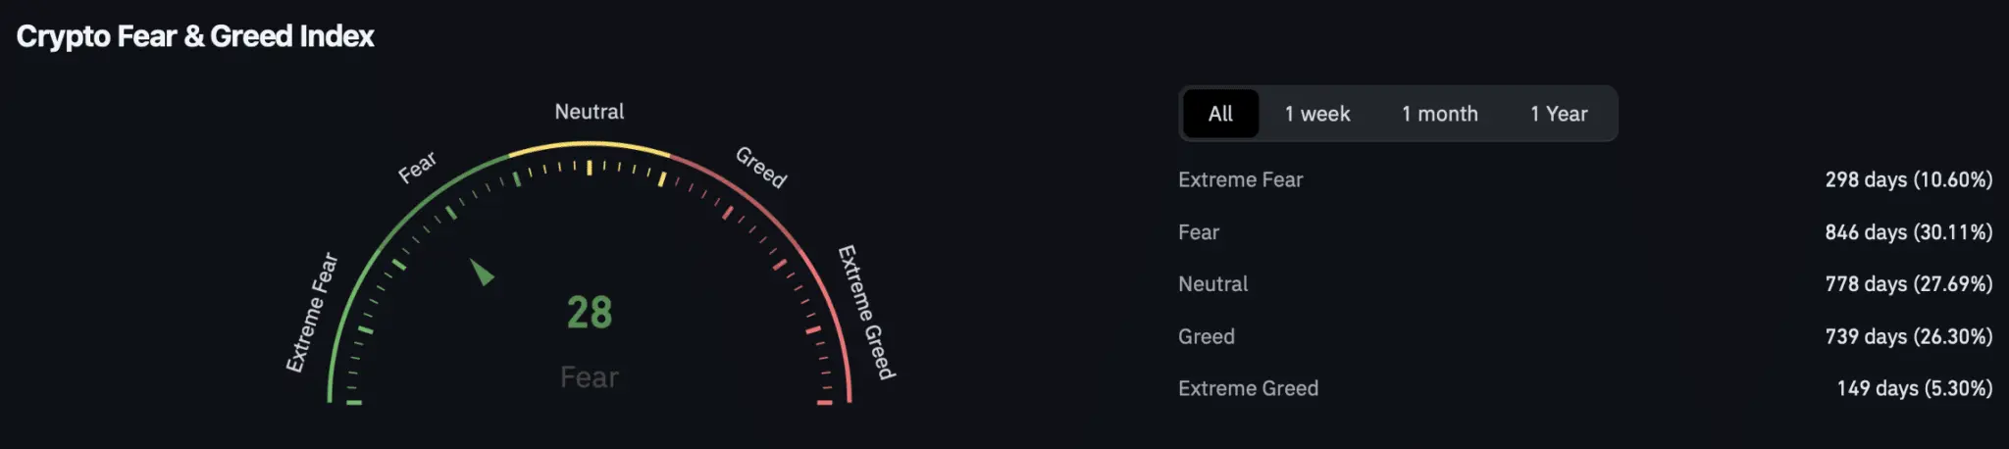Click the Neutral row in statistics list
Viewport: 2009px width, 449px height.
pyautogui.click(x=1585, y=284)
